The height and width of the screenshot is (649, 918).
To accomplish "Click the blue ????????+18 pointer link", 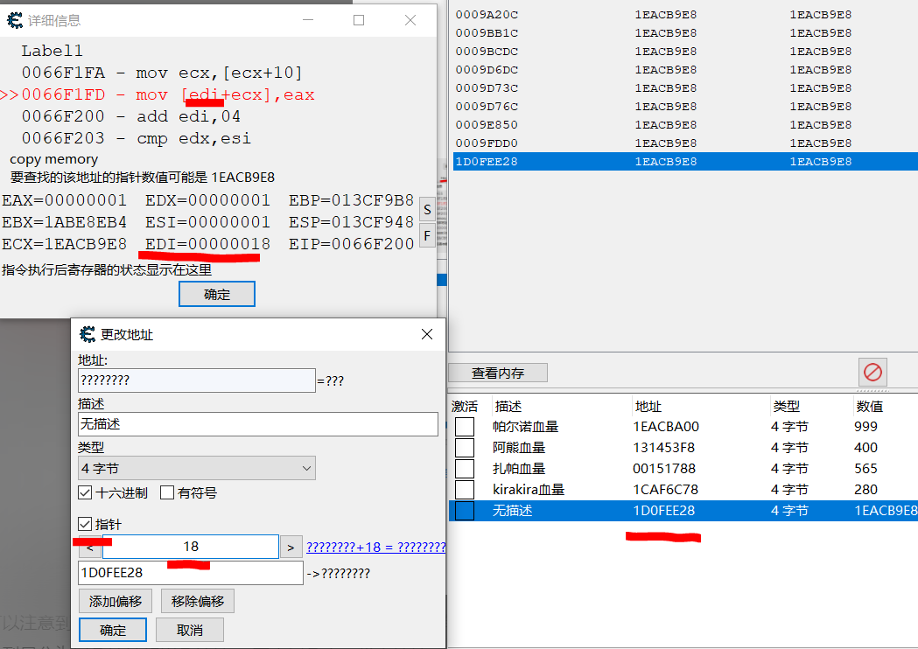I will pyautogui.click(x=375, y=548).
